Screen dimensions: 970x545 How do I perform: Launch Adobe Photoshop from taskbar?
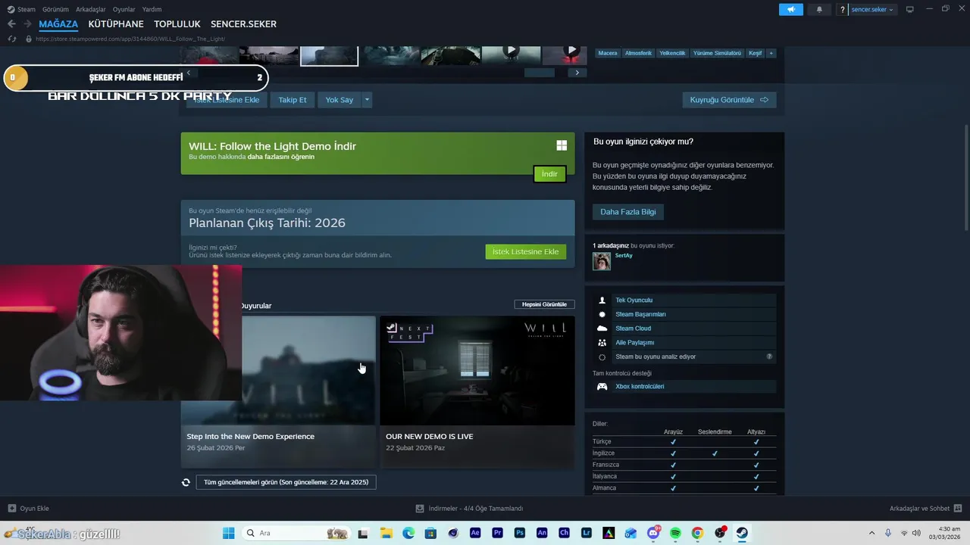[x=520, y=533]
